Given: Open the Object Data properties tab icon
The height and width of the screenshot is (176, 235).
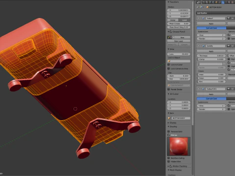Looking at the screenshot, I should [226, 2].
